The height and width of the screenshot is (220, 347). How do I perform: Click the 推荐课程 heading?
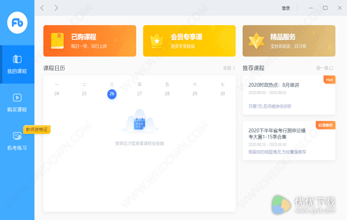(x=253, y=68)
